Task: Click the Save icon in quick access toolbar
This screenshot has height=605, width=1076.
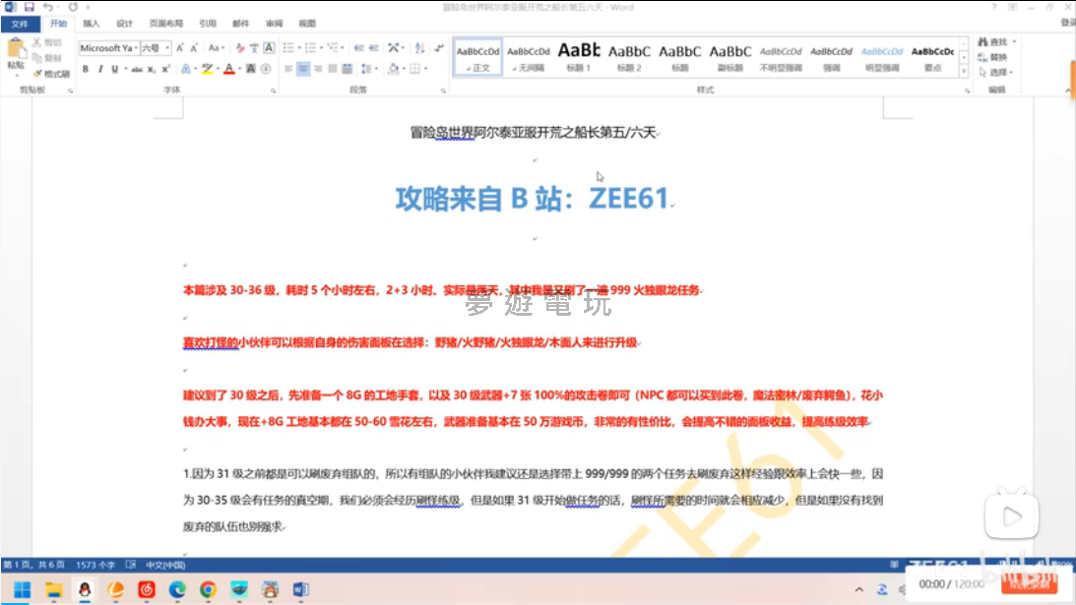Action: [x=29, y=7]
